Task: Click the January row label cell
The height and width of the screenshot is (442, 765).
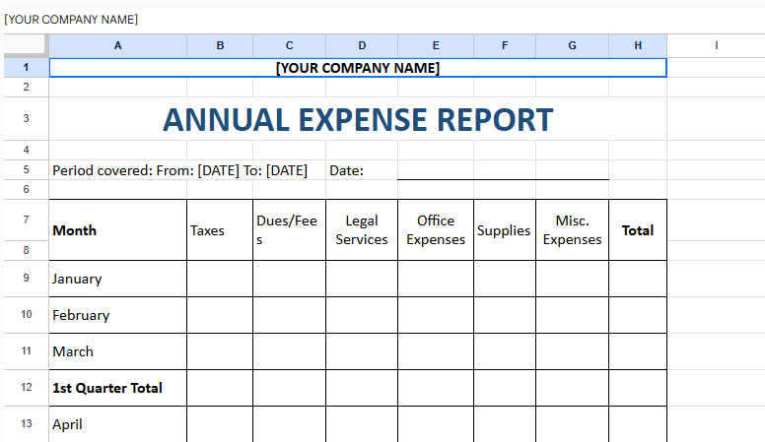Action: [117, 279]
